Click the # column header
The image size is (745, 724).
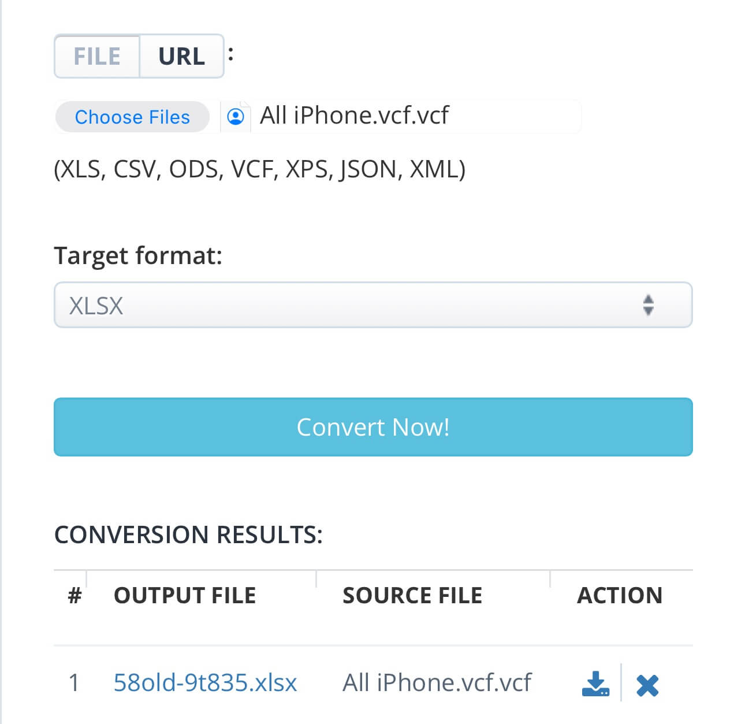point(74,596)
